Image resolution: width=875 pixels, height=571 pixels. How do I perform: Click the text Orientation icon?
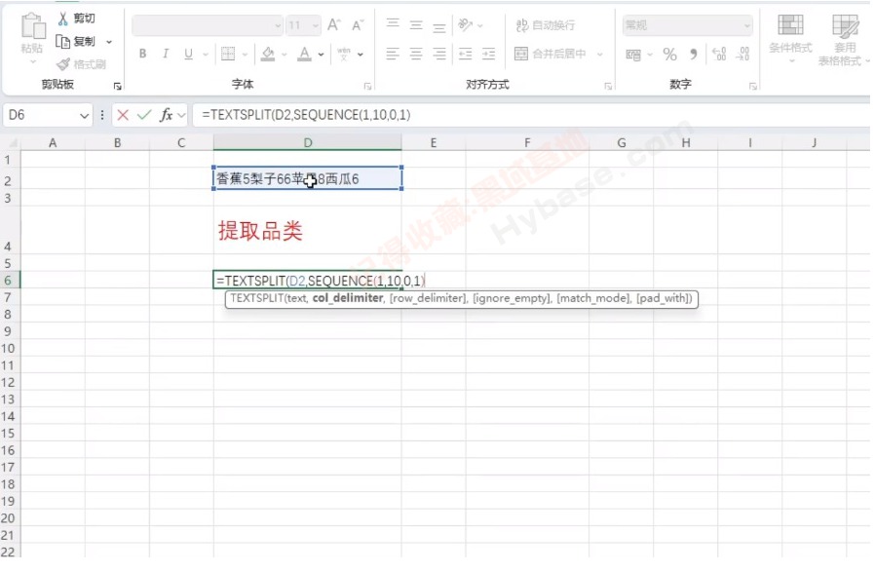[x=465, y=24]
